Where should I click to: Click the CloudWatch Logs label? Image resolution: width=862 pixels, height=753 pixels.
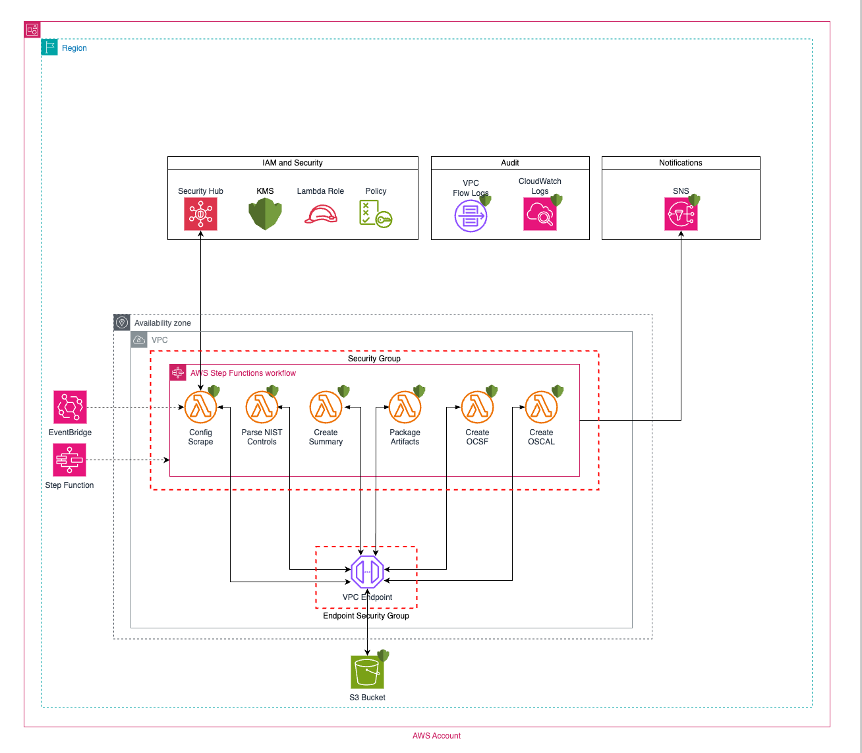click(540, 186)
